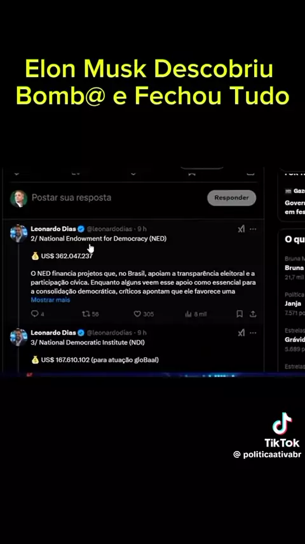This screenshot has width=305, height=544.
Task: Select the Janja trending topic
Action: [x=293, y=304]
